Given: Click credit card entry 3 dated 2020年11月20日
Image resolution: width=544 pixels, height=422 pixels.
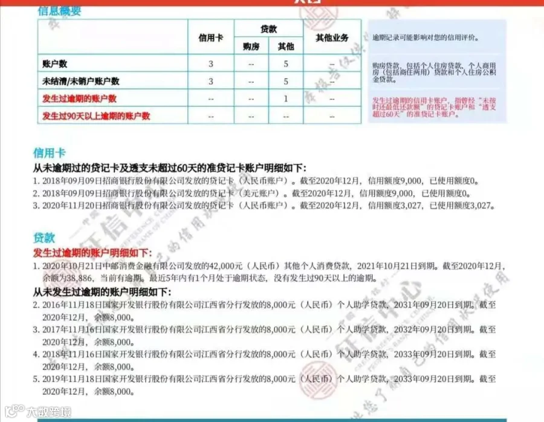Looking at the screenshot, I should pyautogui.click(x=264, y=206).
